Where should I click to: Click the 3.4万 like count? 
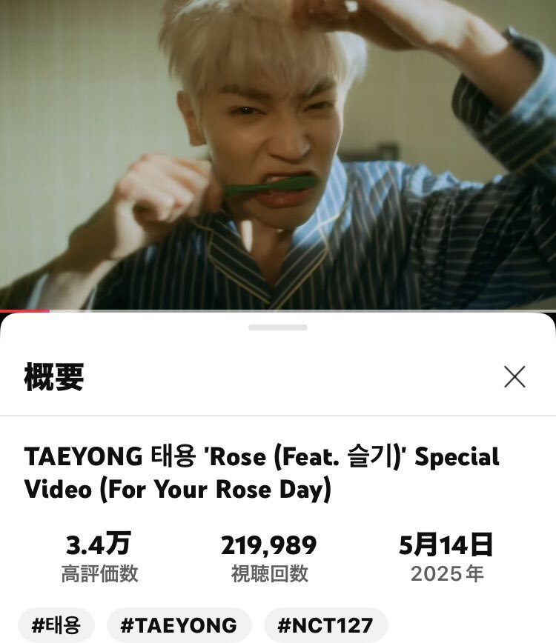coord(99,544)
